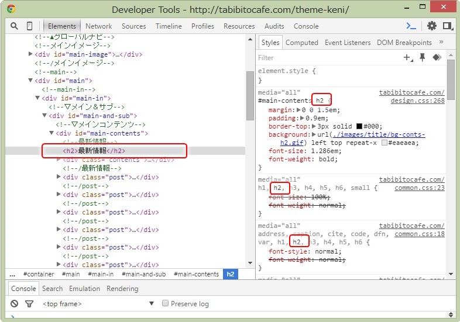Select the h2 最新情報 element row
The width and height of the screenshot is (460, 322).
pos(125,151)
